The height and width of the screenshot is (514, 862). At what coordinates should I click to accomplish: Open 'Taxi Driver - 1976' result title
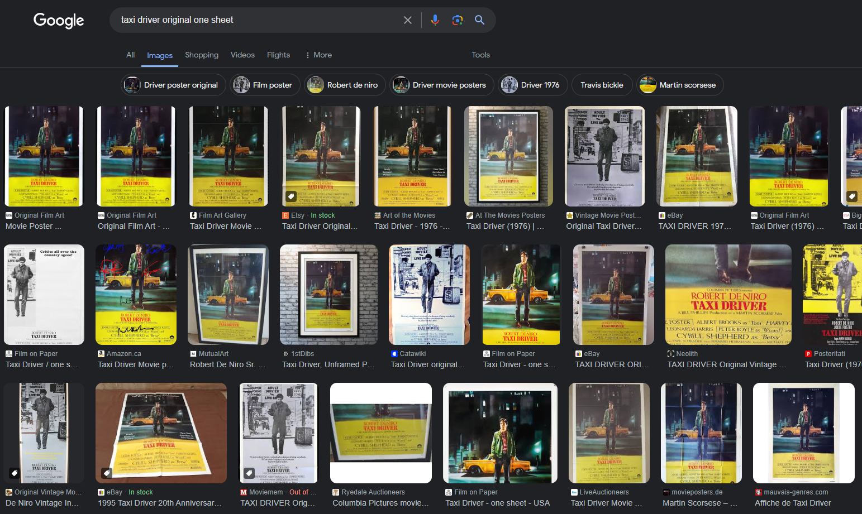[412, 227]
